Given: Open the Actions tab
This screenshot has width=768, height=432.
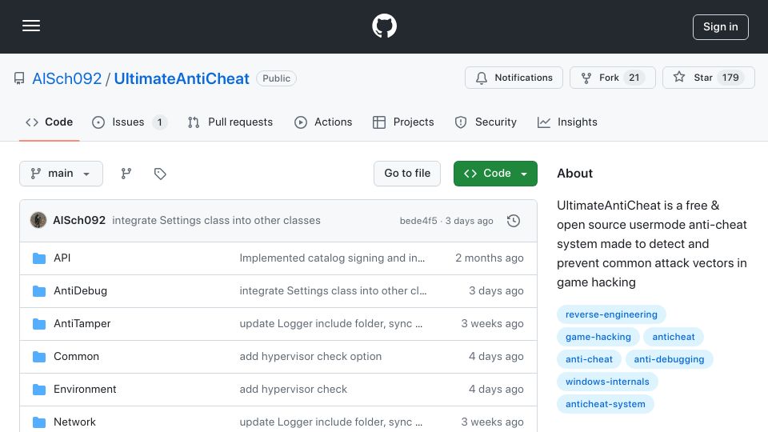Looking at the screenshot, I should tap(322, 122).
